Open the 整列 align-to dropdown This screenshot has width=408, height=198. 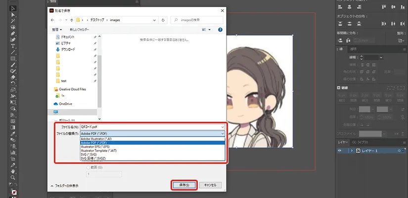(x=401, y=41)
